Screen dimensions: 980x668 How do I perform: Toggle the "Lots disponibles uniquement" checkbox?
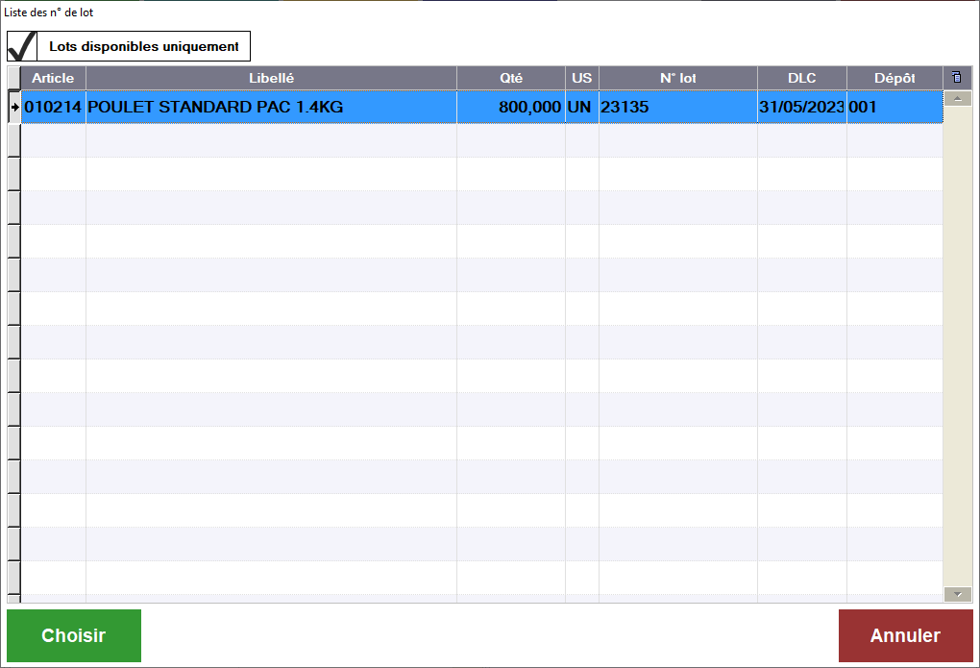point(22,46)
